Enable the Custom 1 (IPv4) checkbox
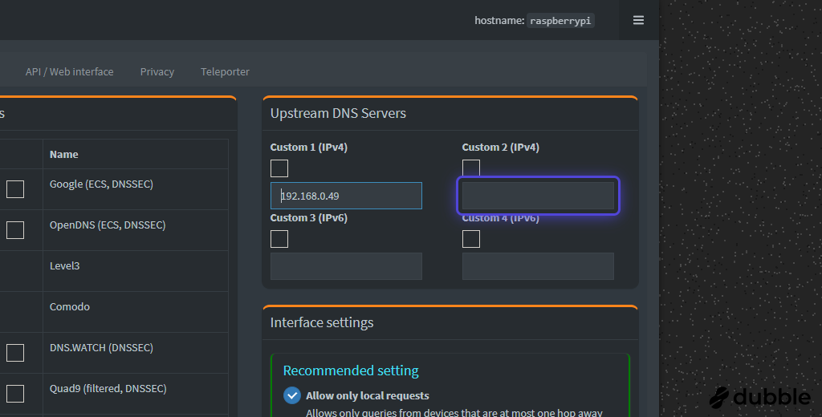This screenshot has height=417, width=822. point(279,168)
